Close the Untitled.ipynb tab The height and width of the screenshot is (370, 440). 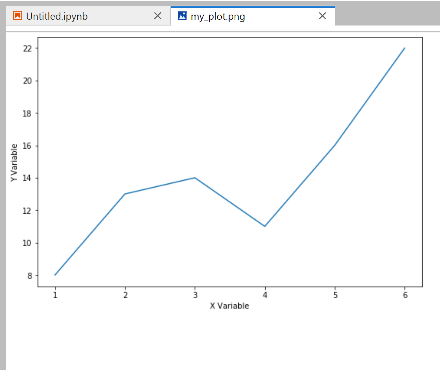click(158, 16)
